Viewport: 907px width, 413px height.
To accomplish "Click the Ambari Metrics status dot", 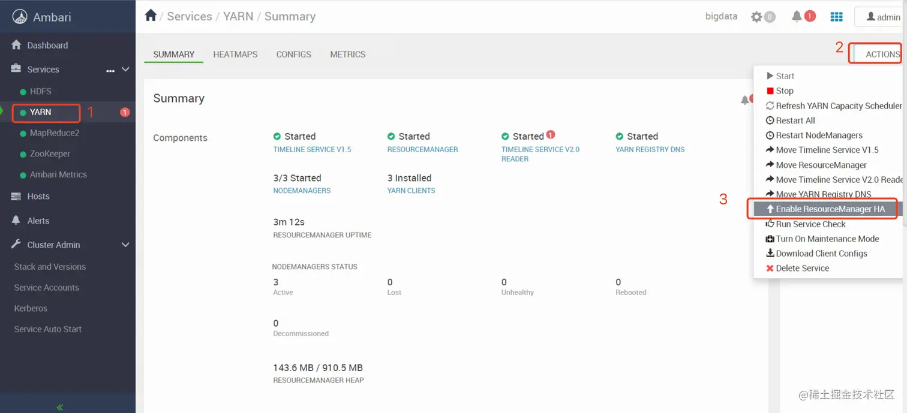I will [23, 175].
